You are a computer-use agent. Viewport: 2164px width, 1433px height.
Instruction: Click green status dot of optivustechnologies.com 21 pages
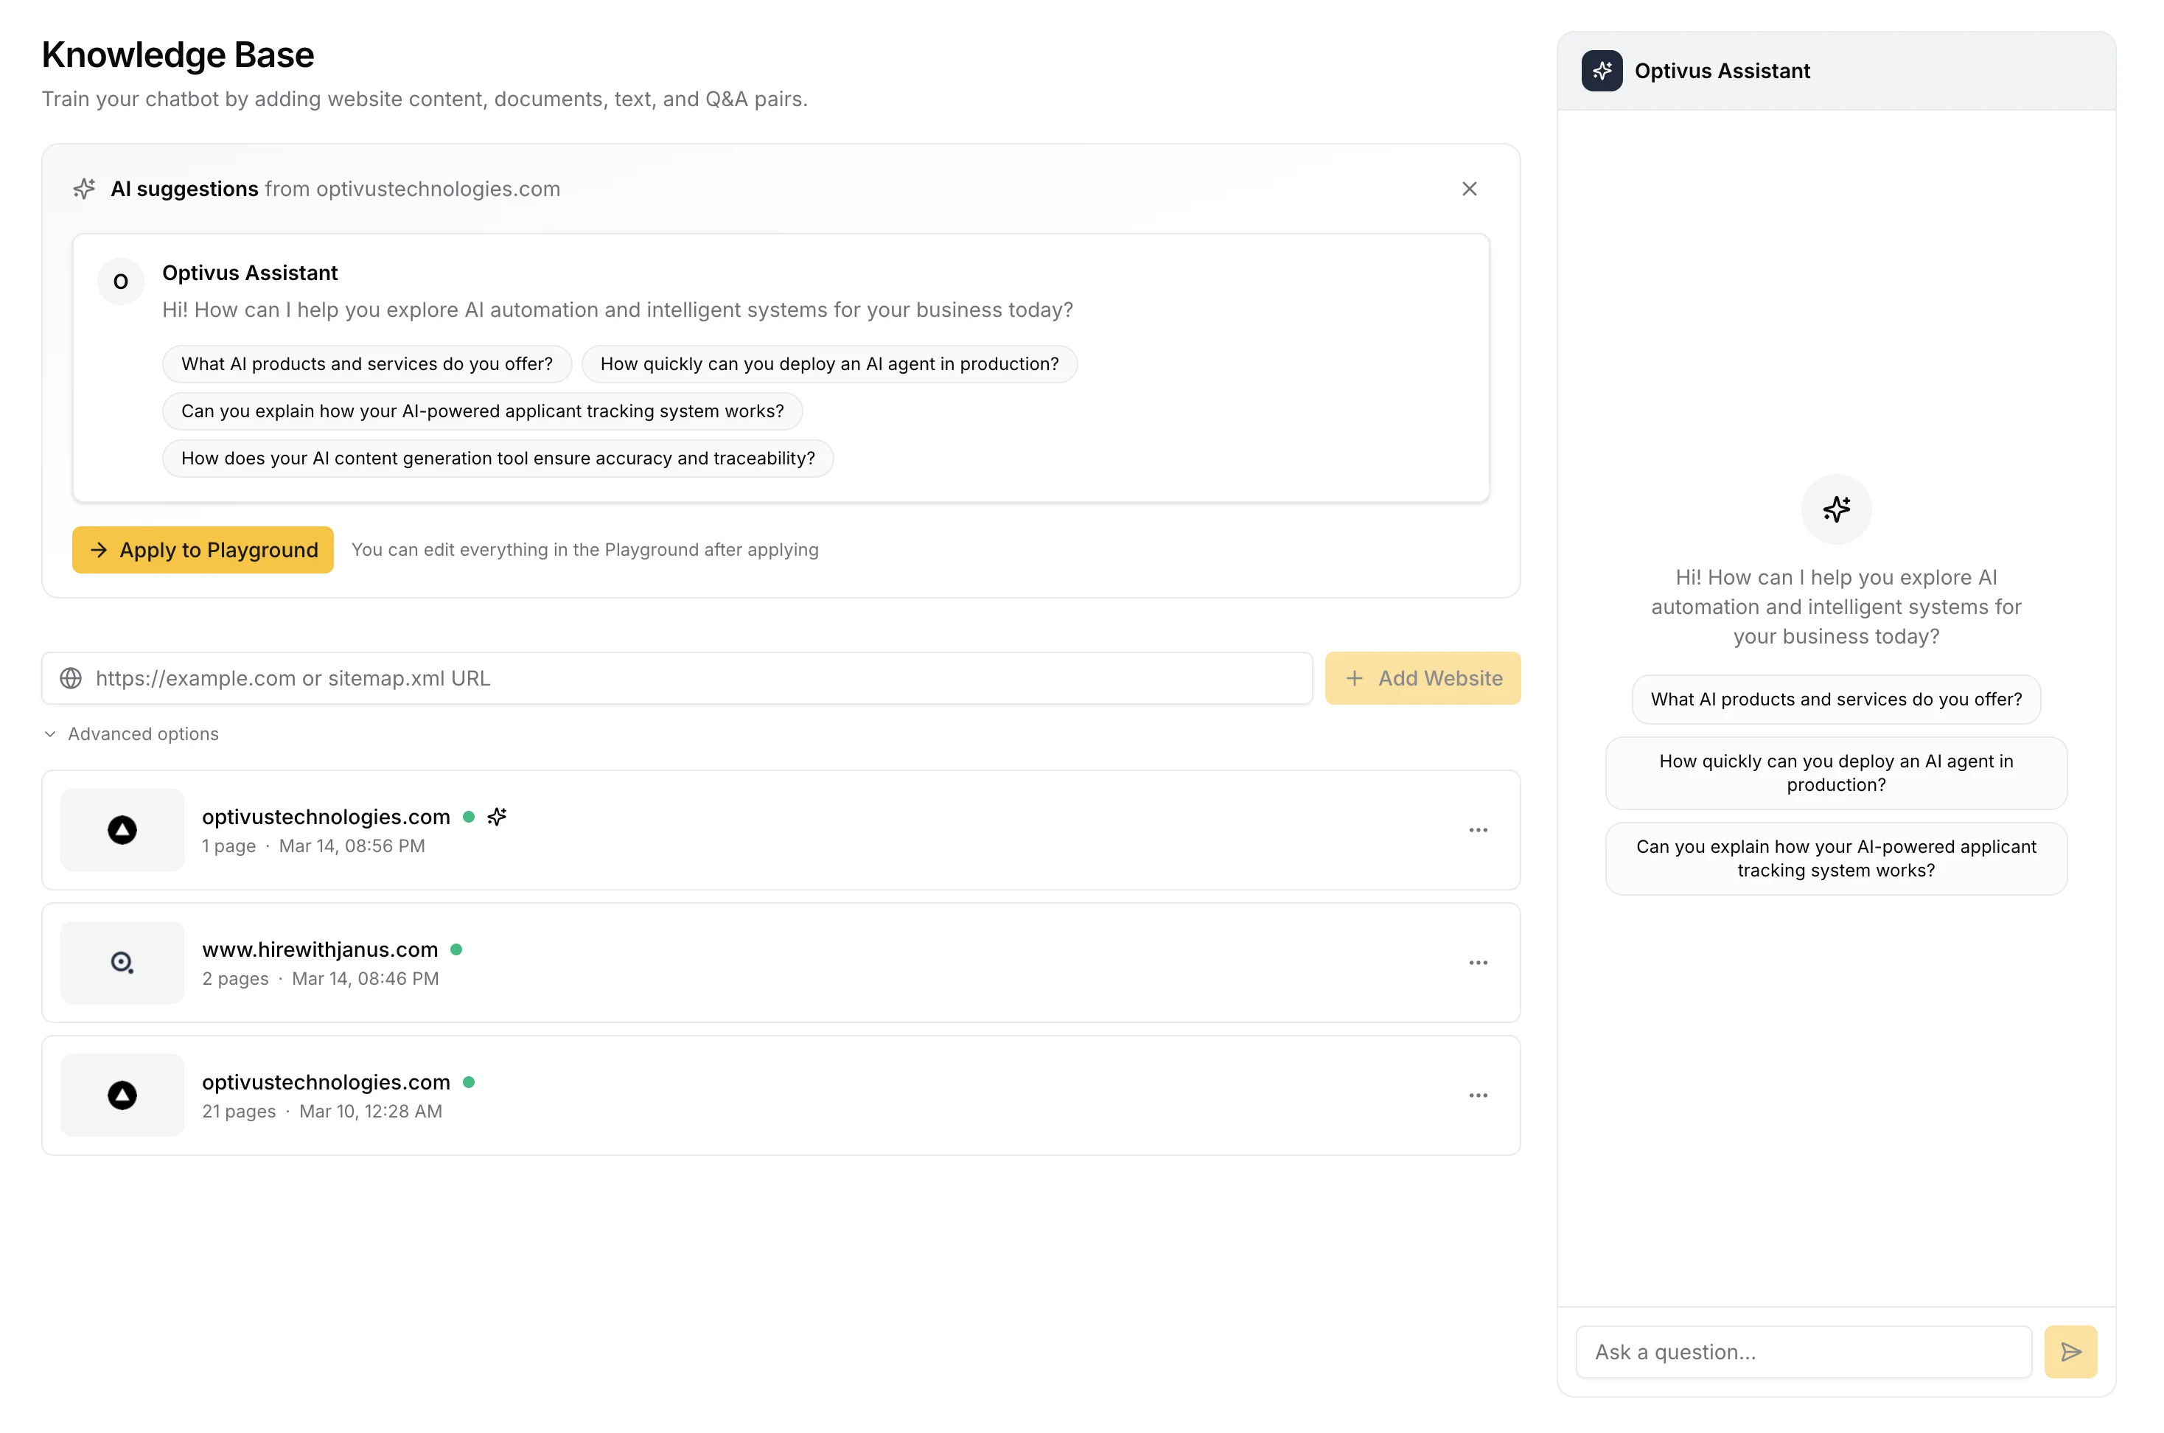(x=469, y=1082)
